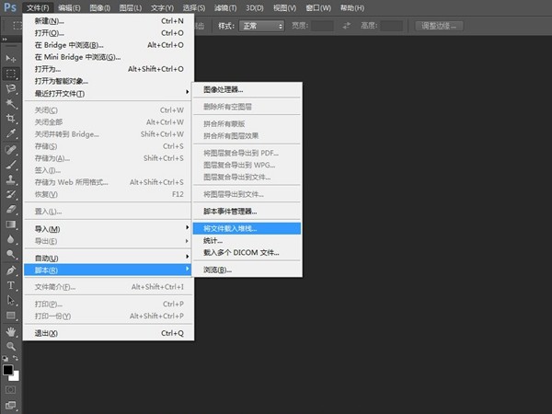552x414 pixels.
Task: Choose 打开为 menu item
Action: click(109, 69)
